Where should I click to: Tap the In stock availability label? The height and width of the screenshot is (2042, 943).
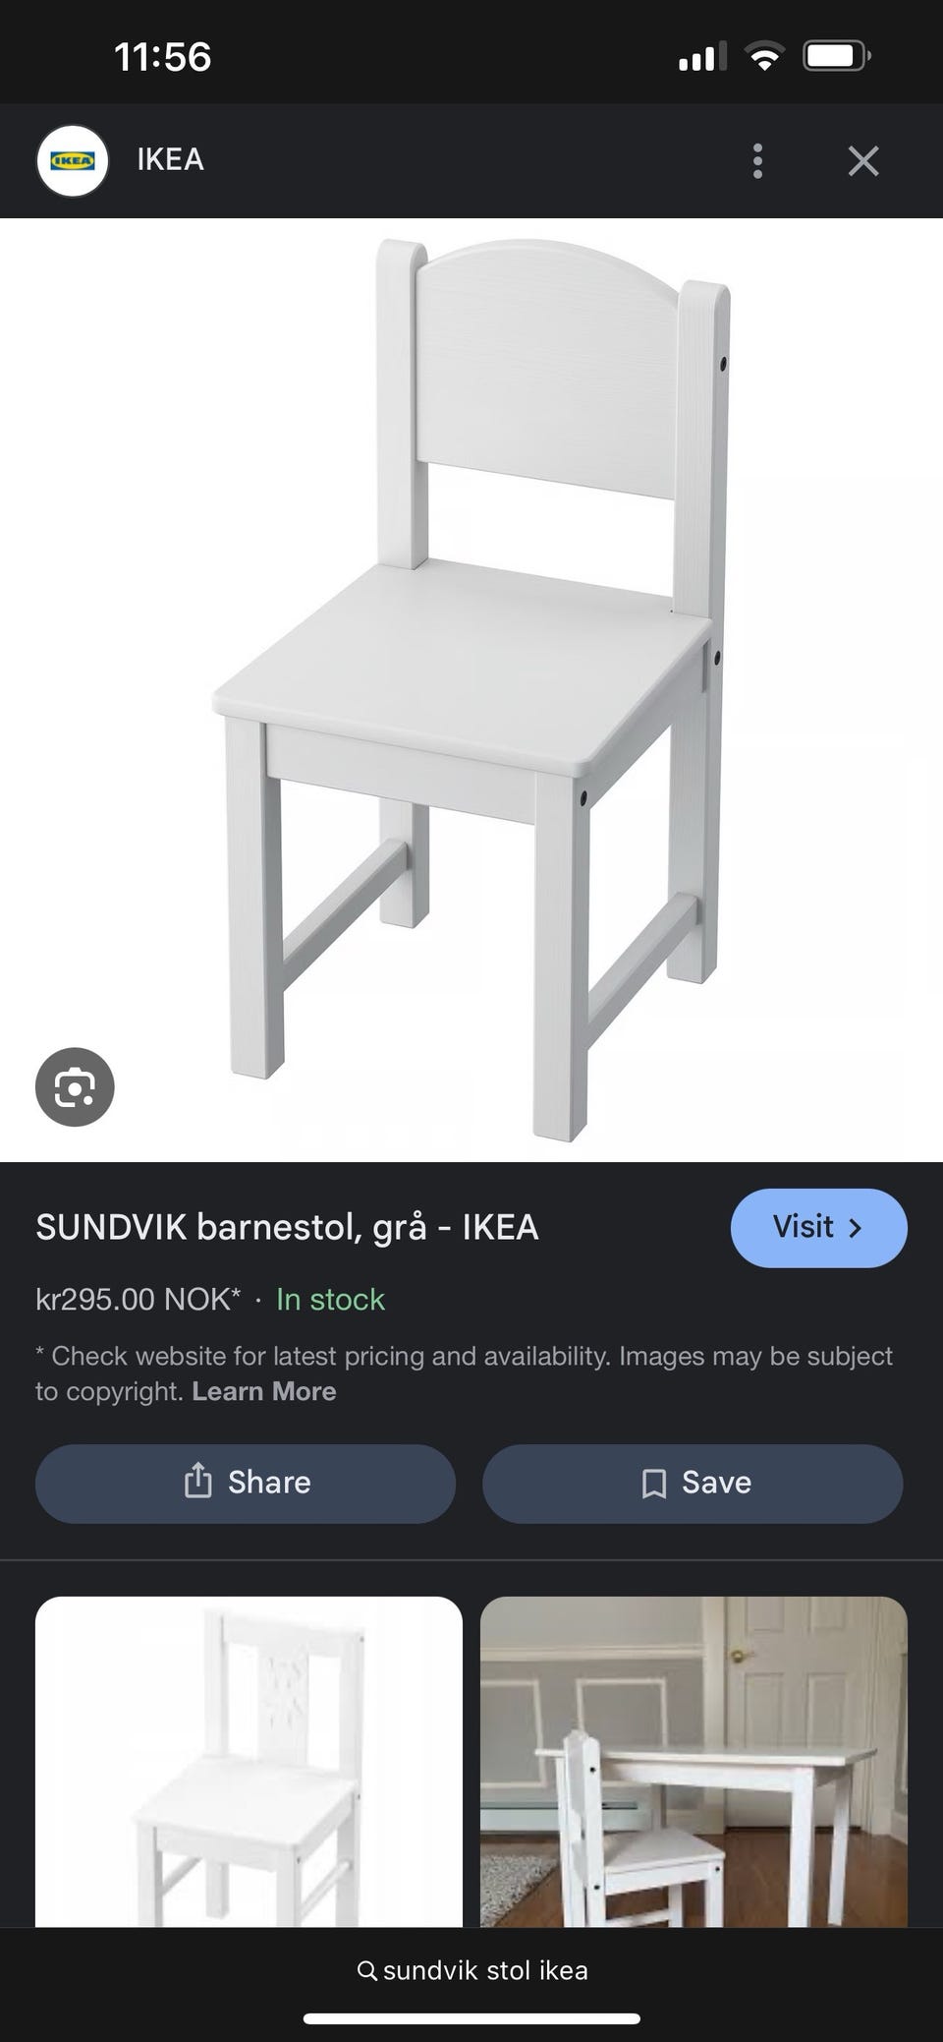tap(330, 1299)
